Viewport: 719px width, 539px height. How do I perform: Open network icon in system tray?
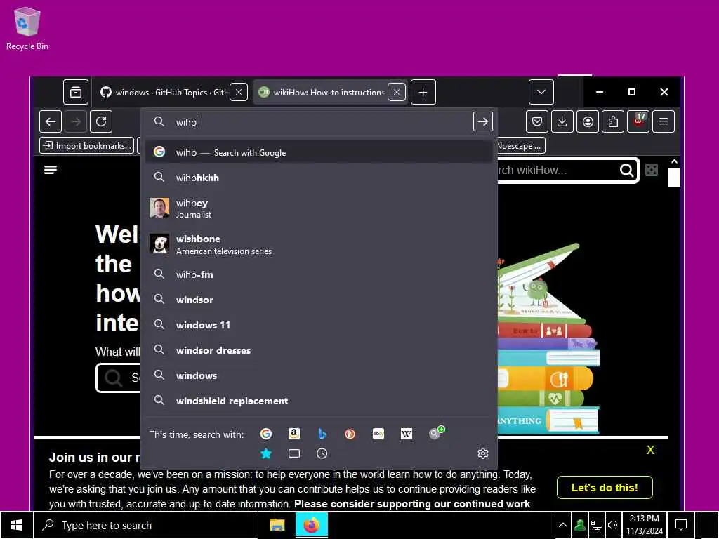click(x=596, y=525)
